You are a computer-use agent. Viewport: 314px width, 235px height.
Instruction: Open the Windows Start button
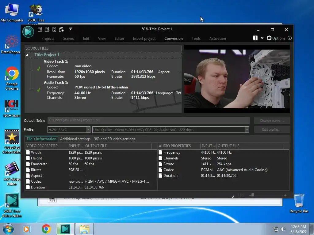coord(8,229)
